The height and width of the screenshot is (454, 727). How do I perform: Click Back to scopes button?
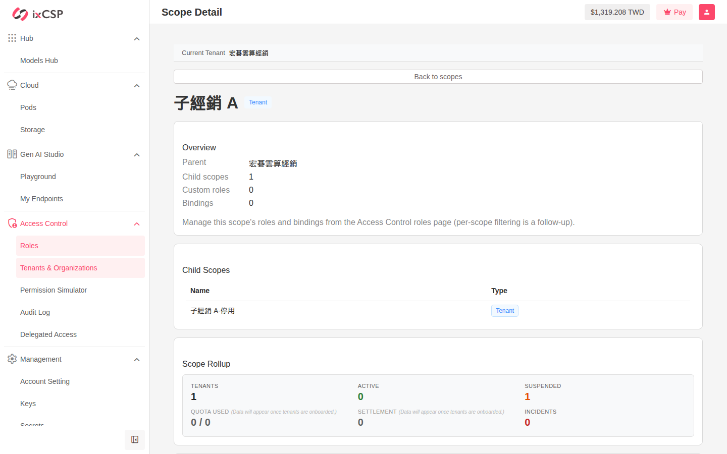tap(438, 77)
